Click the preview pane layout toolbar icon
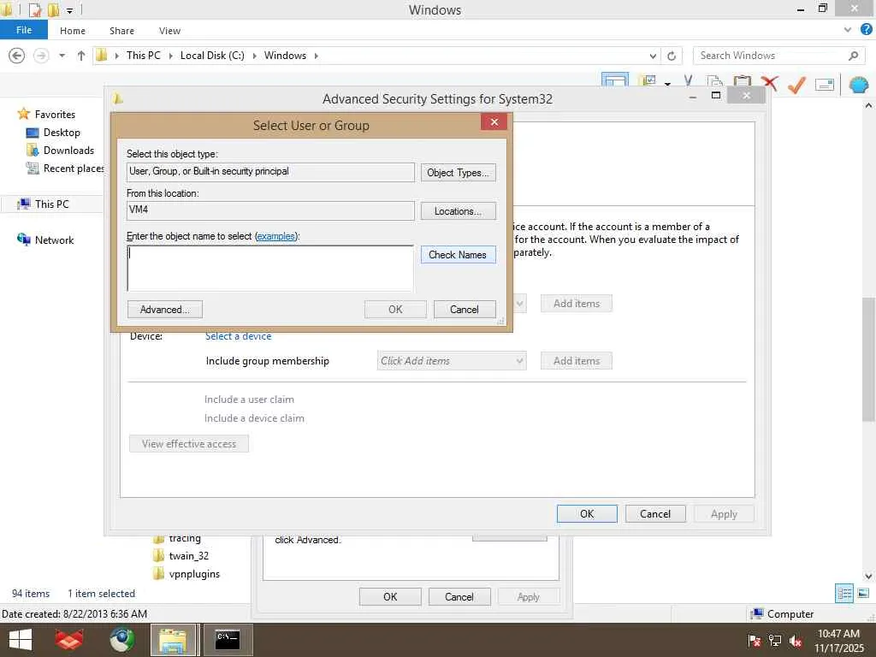The image size is (876, 657). pyautogui.click(x=614, y=80)
